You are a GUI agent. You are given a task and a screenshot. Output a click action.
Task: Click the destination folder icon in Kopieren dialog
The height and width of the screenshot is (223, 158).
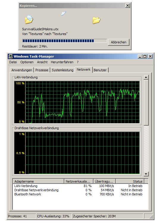(x=96, y=20)
